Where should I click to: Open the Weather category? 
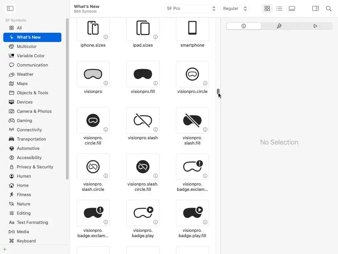pos(32,74)
